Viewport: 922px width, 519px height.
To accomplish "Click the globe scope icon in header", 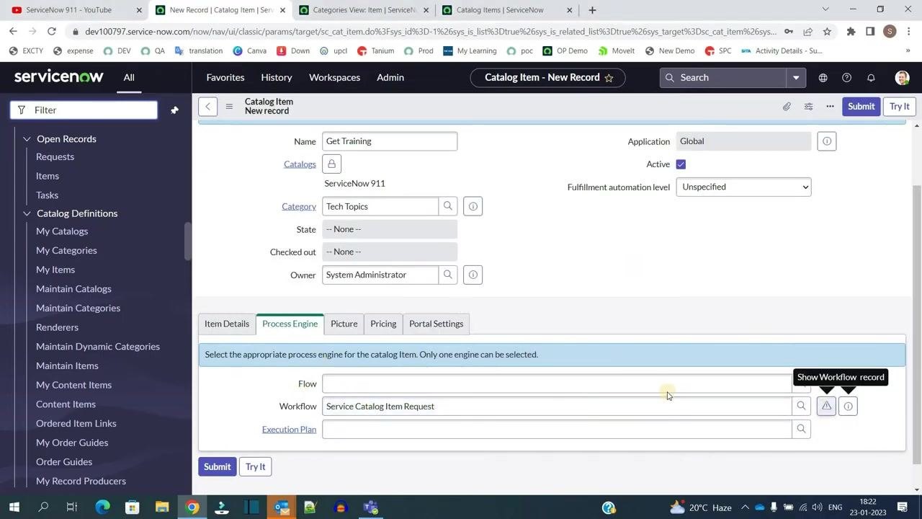I will (x=823, y=78).
